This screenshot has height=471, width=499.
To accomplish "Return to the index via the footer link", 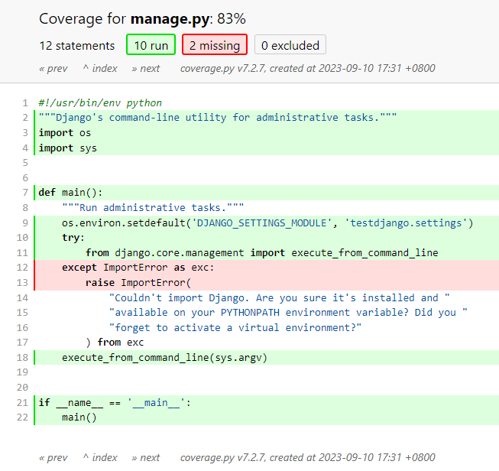I will 100,458.
